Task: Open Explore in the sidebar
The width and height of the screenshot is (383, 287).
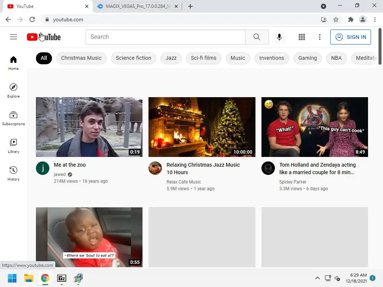Action: tap(13, 90)
